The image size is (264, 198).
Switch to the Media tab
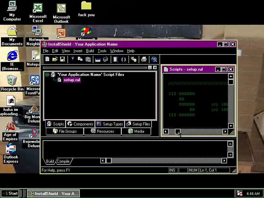[136, 131]
